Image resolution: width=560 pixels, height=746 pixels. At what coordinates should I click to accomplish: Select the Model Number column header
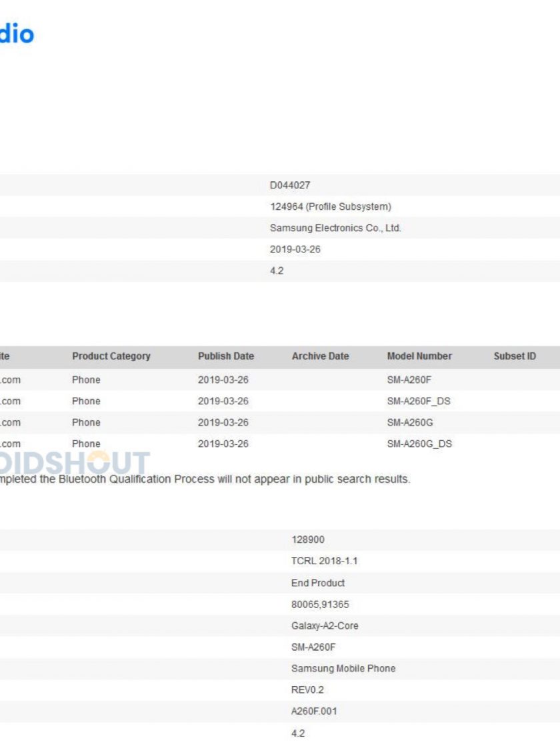click(419, 356)
